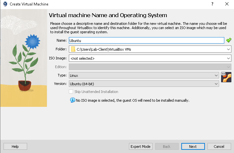Click into the Name field containing Ubuntu

point(146,40)
